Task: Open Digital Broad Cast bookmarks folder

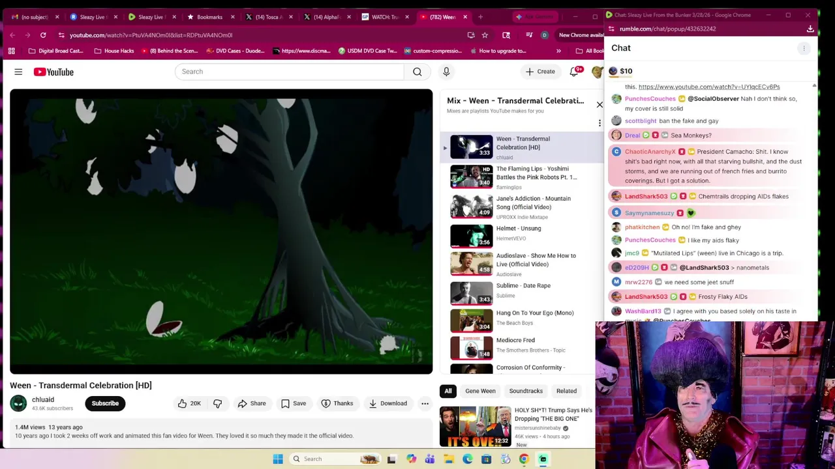Action: coord(56,51)
